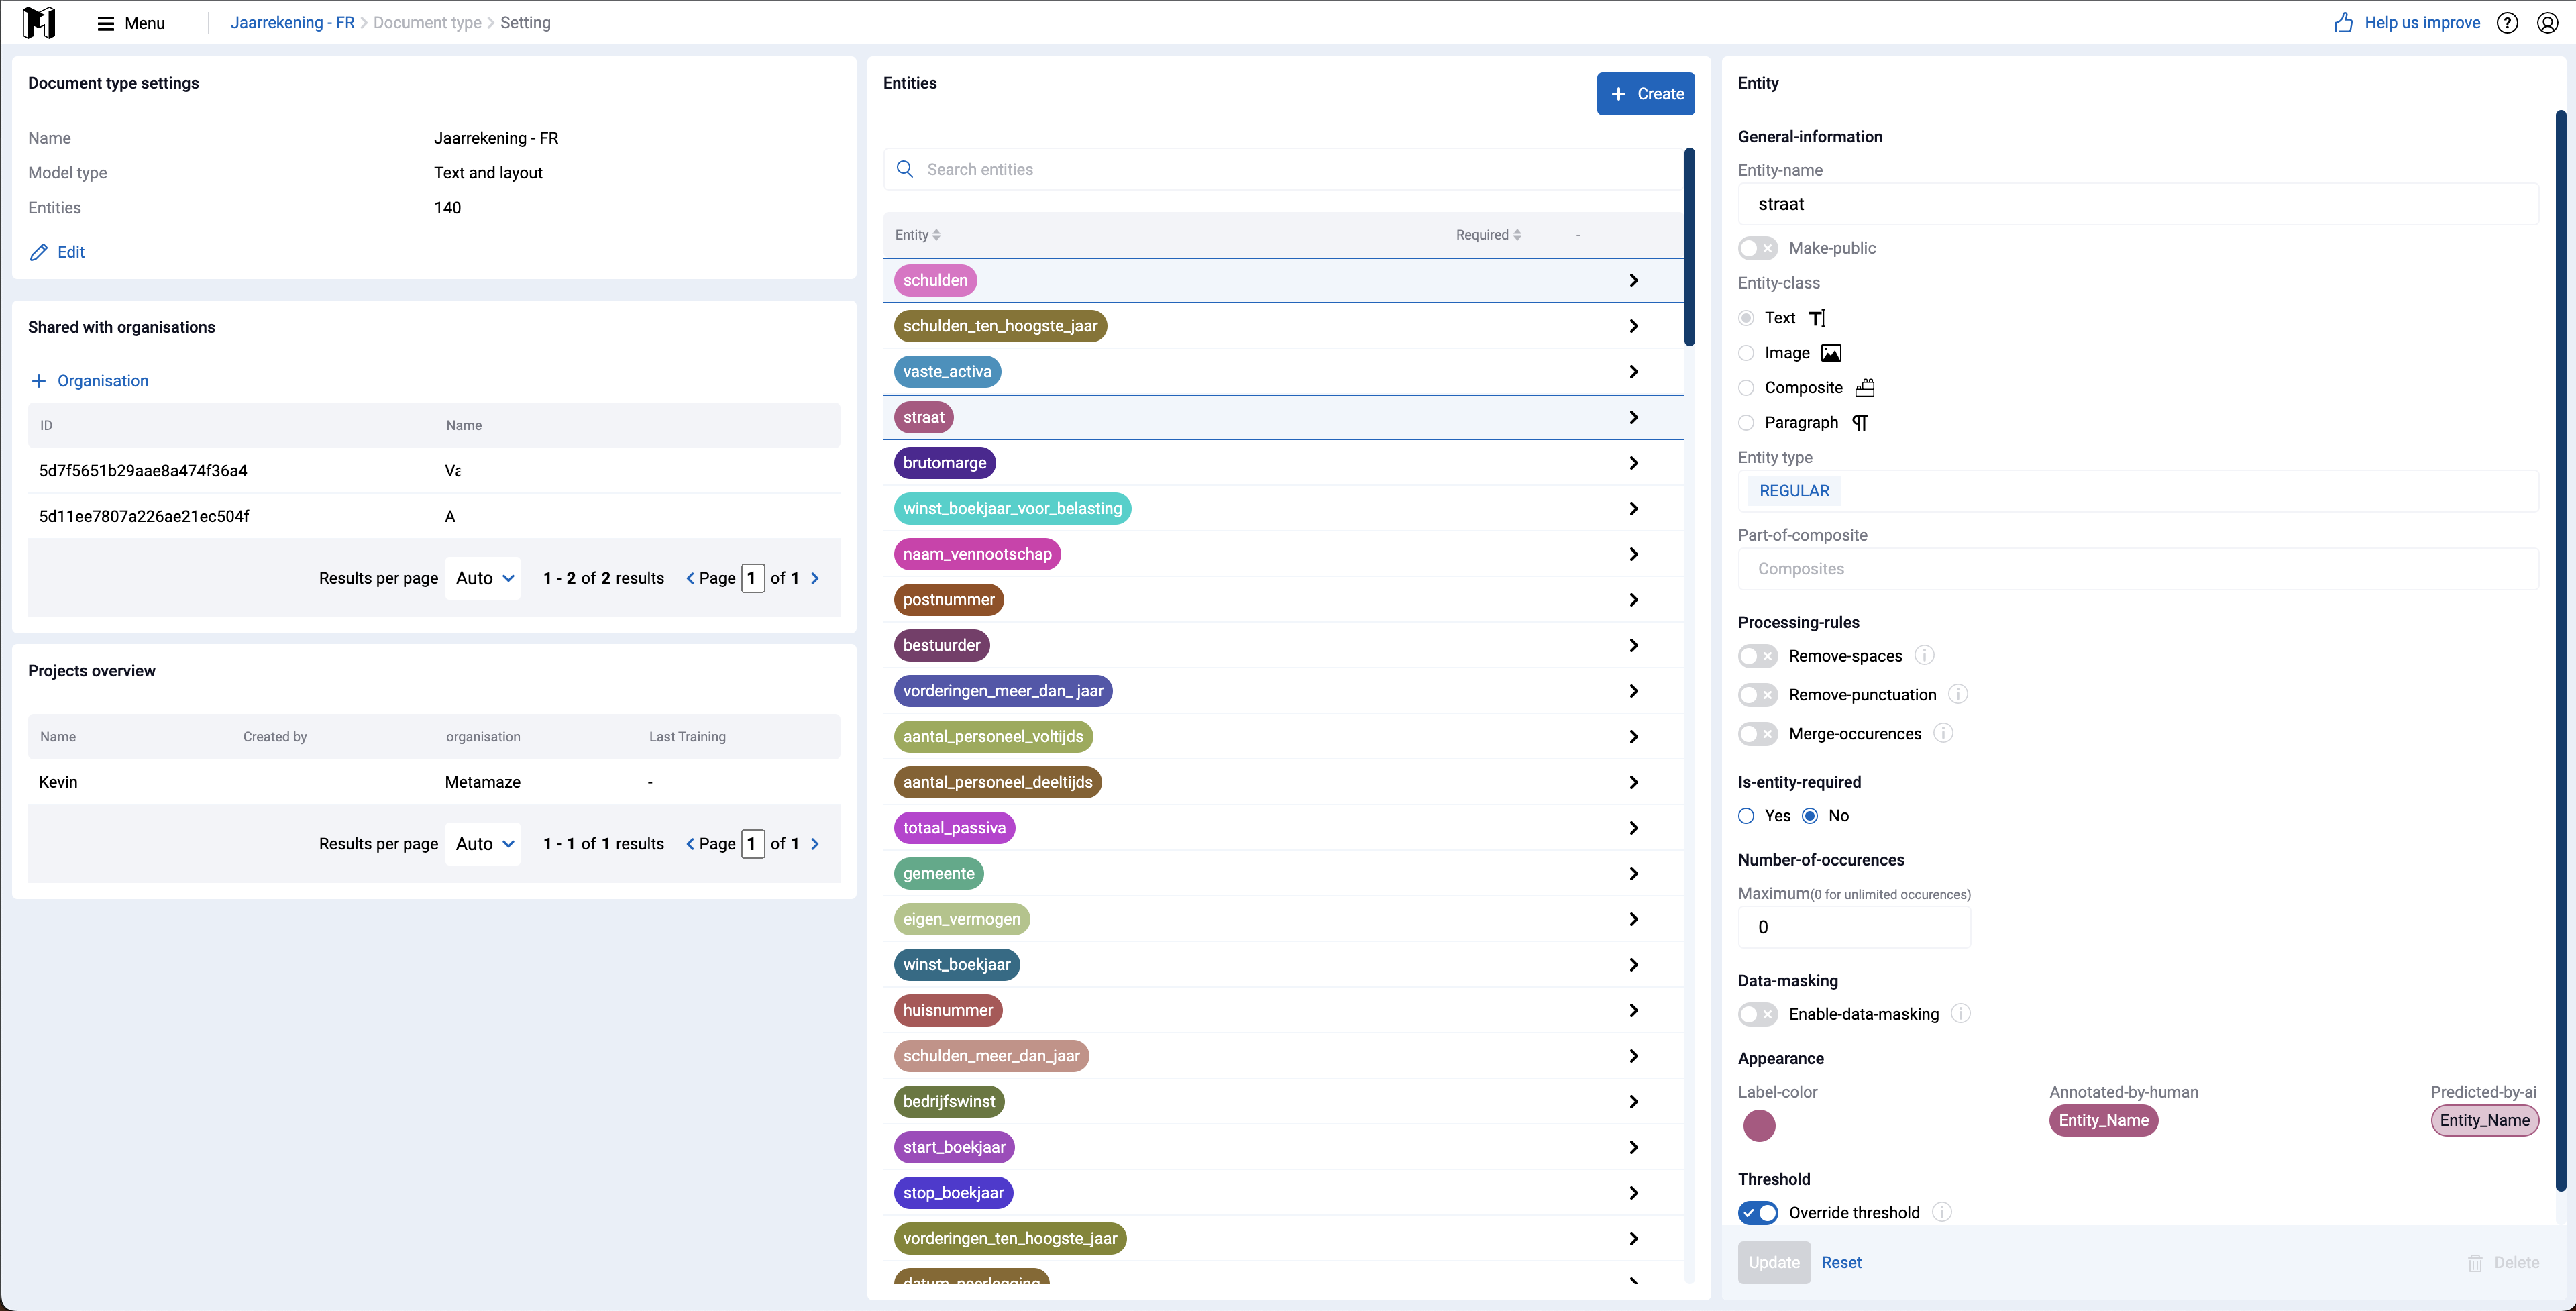Viewport: 2576px width, 1311px height.
Task: Expand the brutomarge entity row chevron
Action: (x=1633, y=463)
